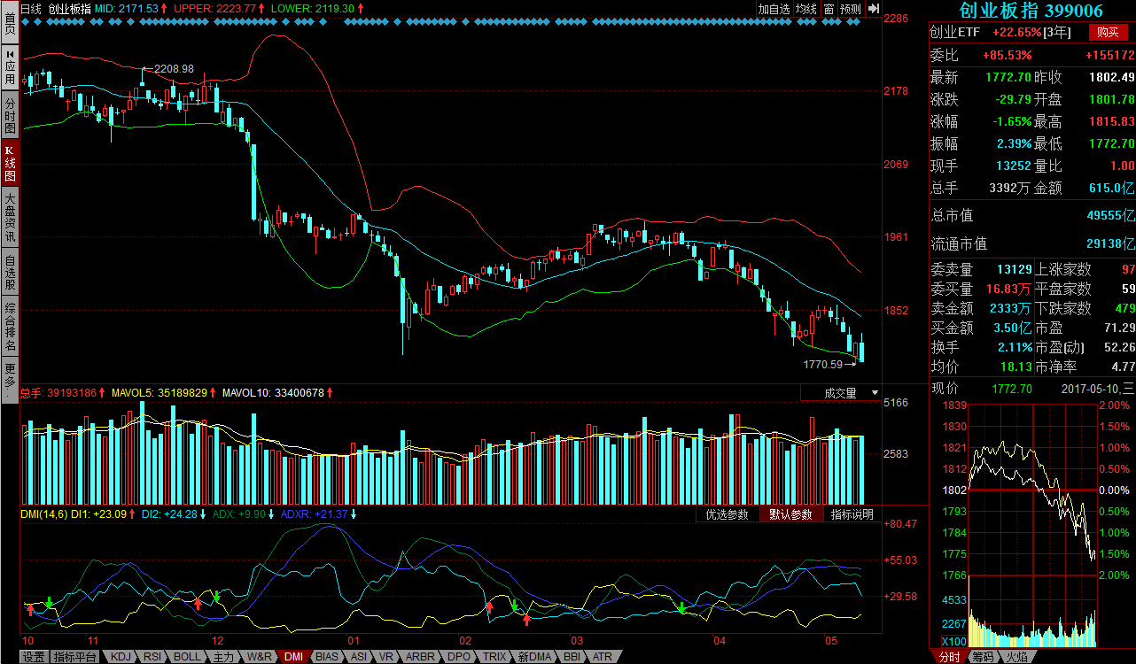Select the 主力 indicator tab
Screen dimensions: 1136x664
[222, 657]
